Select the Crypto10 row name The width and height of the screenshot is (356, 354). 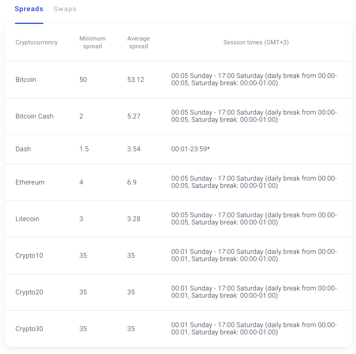[29, 256]
